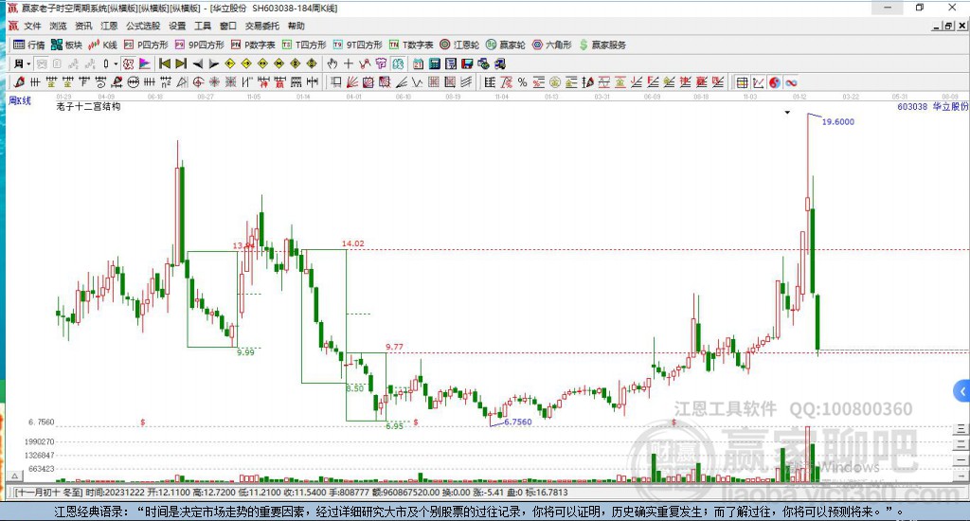970x521 pixels.
Task: Open the 江恩 menu
Action: (109, 26)
